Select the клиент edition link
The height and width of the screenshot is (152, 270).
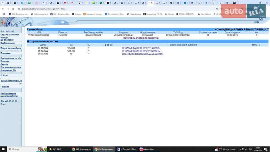point(5,87)
